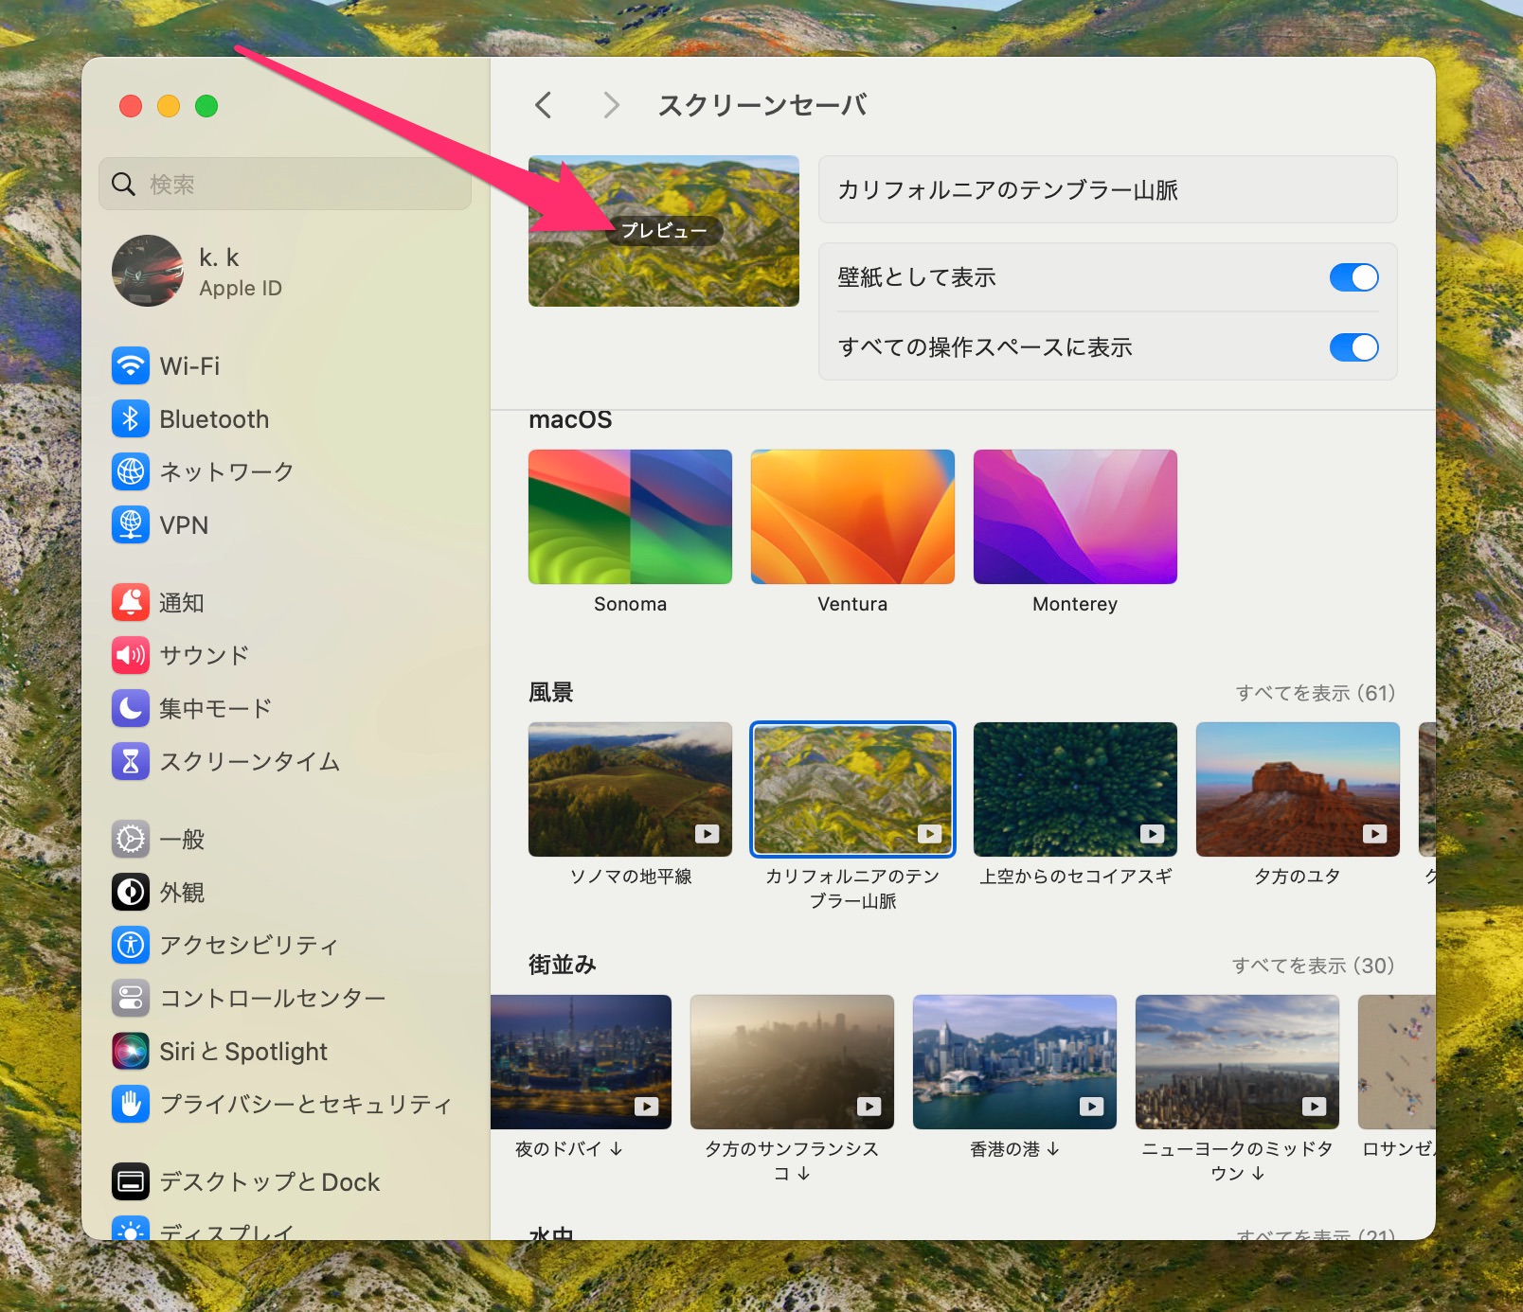Show all 30 街並み screensavers
The height and width of the screenshot is (1312, 1523).
[x=1313, y=966]
